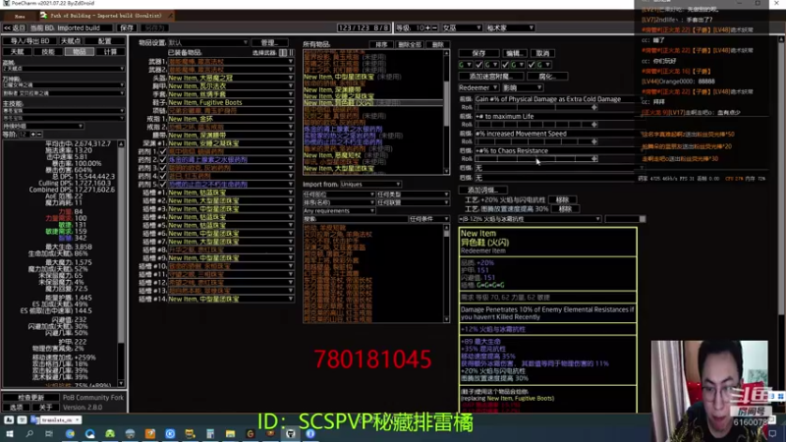Adjust Roll slider under Movement Speed
Viewport: 786px width, 442px height.
[x=536, y=141]
